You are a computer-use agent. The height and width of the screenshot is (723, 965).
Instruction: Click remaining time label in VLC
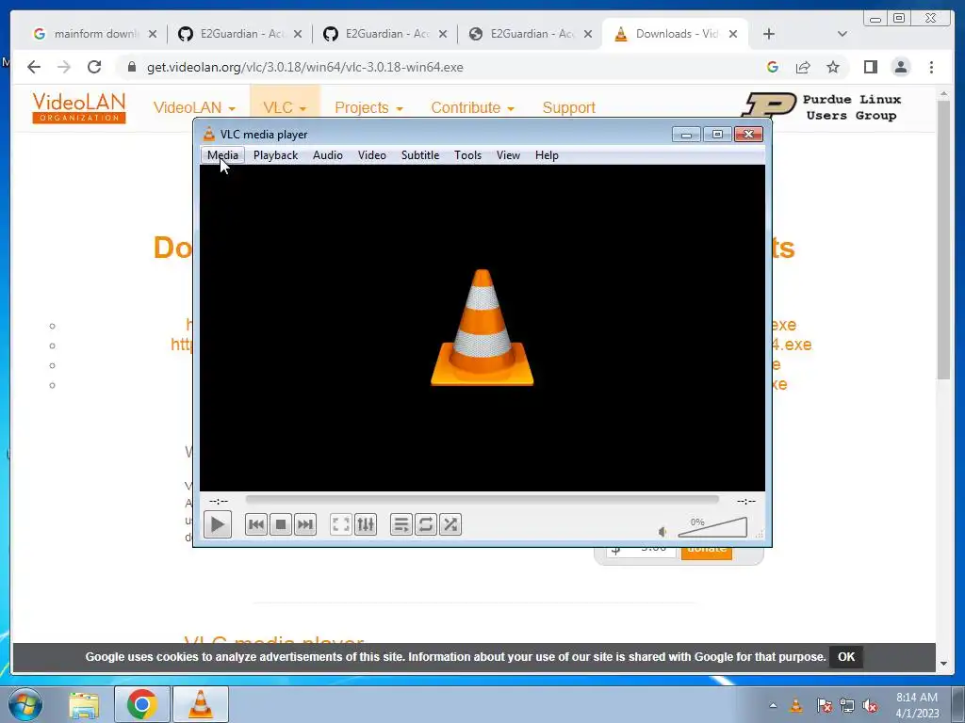point(746,501)
